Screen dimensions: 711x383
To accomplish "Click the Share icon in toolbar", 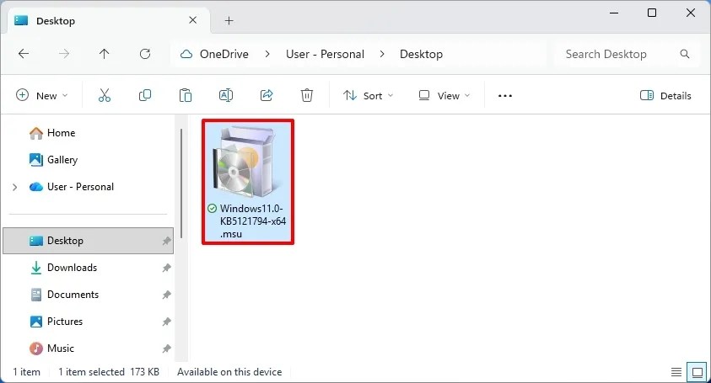I will [267, 95].
